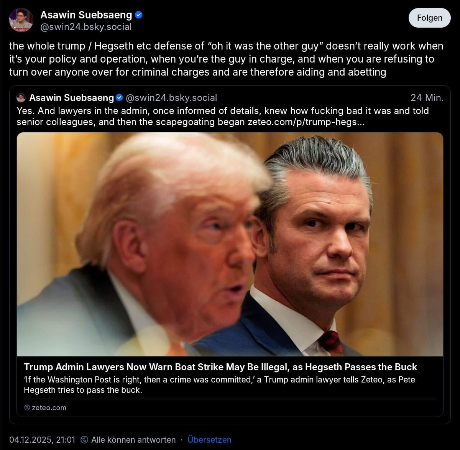Follow the account with the Folgen button
460x450 pixels.
429,18
